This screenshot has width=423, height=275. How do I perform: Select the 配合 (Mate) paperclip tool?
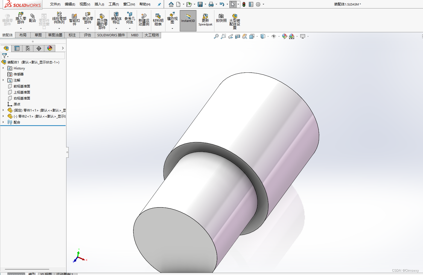tap(33, 18)
